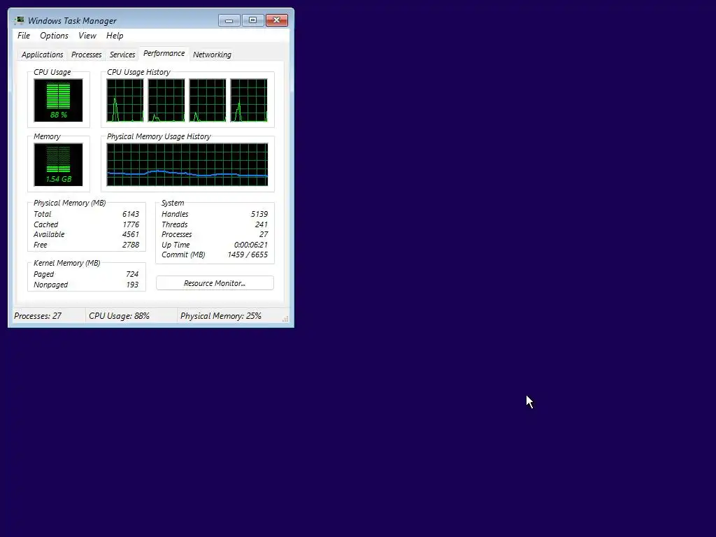Click the status bar CPU Usage: 88% entry
Screen dimensions: 716x537
click(x=119, y=316)
